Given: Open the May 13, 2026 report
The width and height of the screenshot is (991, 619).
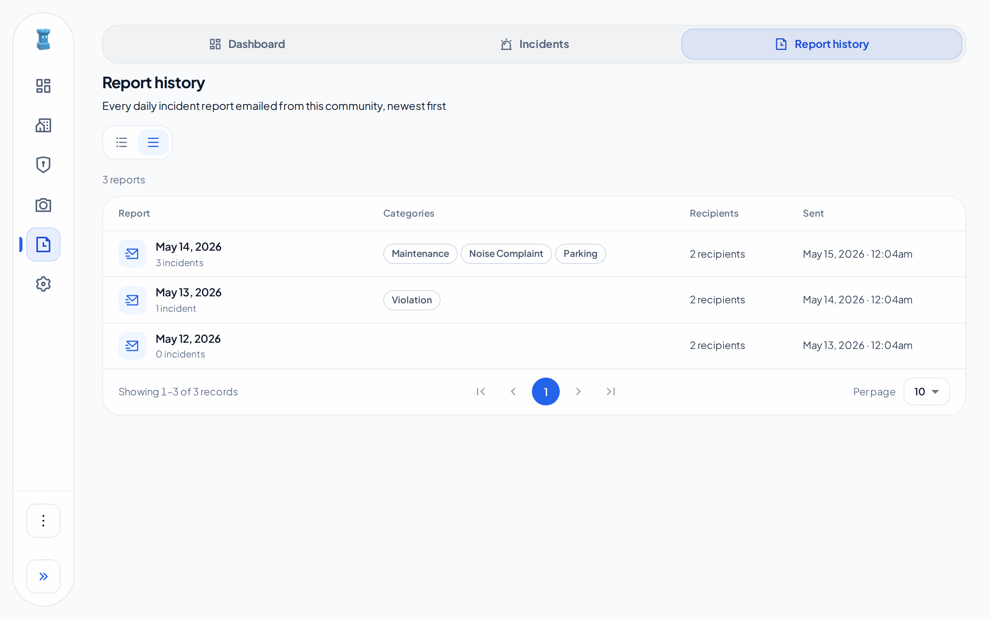Looking at the screenshot, I should coord(534,300).
